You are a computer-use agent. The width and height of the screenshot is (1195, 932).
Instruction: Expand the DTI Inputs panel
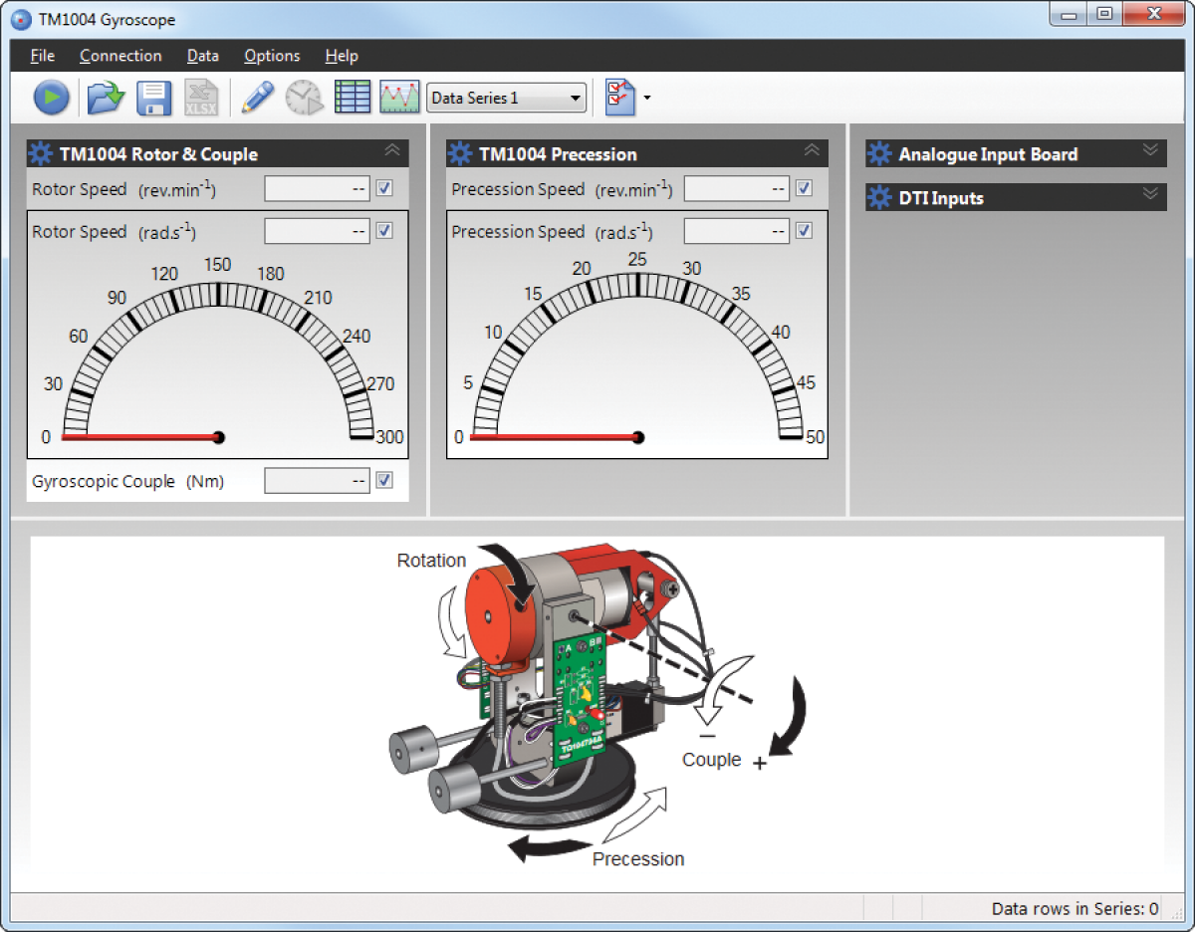pos(1150,193)
